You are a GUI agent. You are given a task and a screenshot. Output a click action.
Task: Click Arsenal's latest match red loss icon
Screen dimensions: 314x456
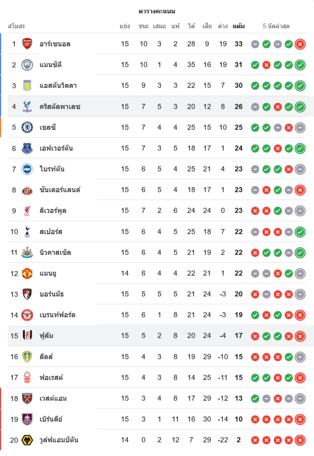(x=300, y=44)
